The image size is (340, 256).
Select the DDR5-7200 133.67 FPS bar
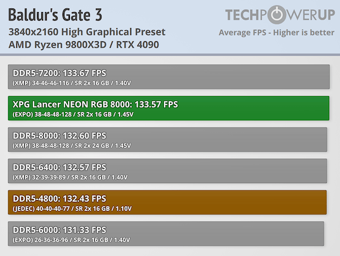tap(169, 77)
